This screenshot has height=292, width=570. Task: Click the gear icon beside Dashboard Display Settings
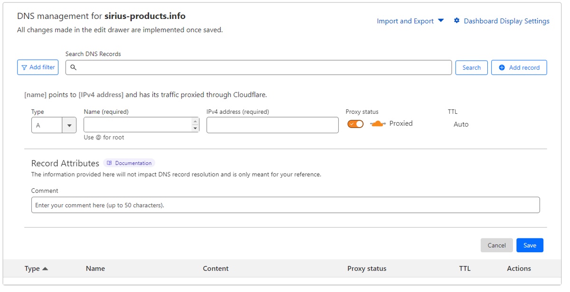tap(456, 21)
